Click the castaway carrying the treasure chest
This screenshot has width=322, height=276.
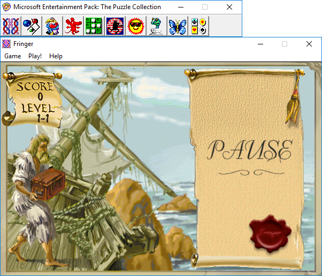click(39, 199)
